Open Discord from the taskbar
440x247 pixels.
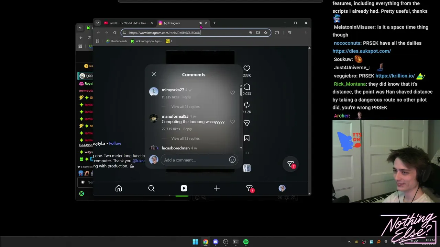coord(216,242)
